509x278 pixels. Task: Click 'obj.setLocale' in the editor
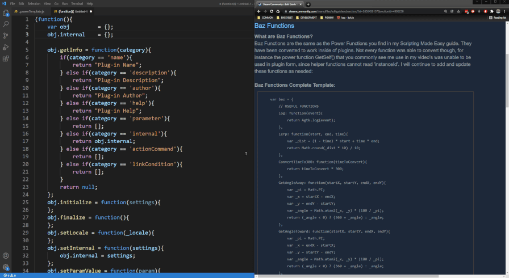point(68,233)
